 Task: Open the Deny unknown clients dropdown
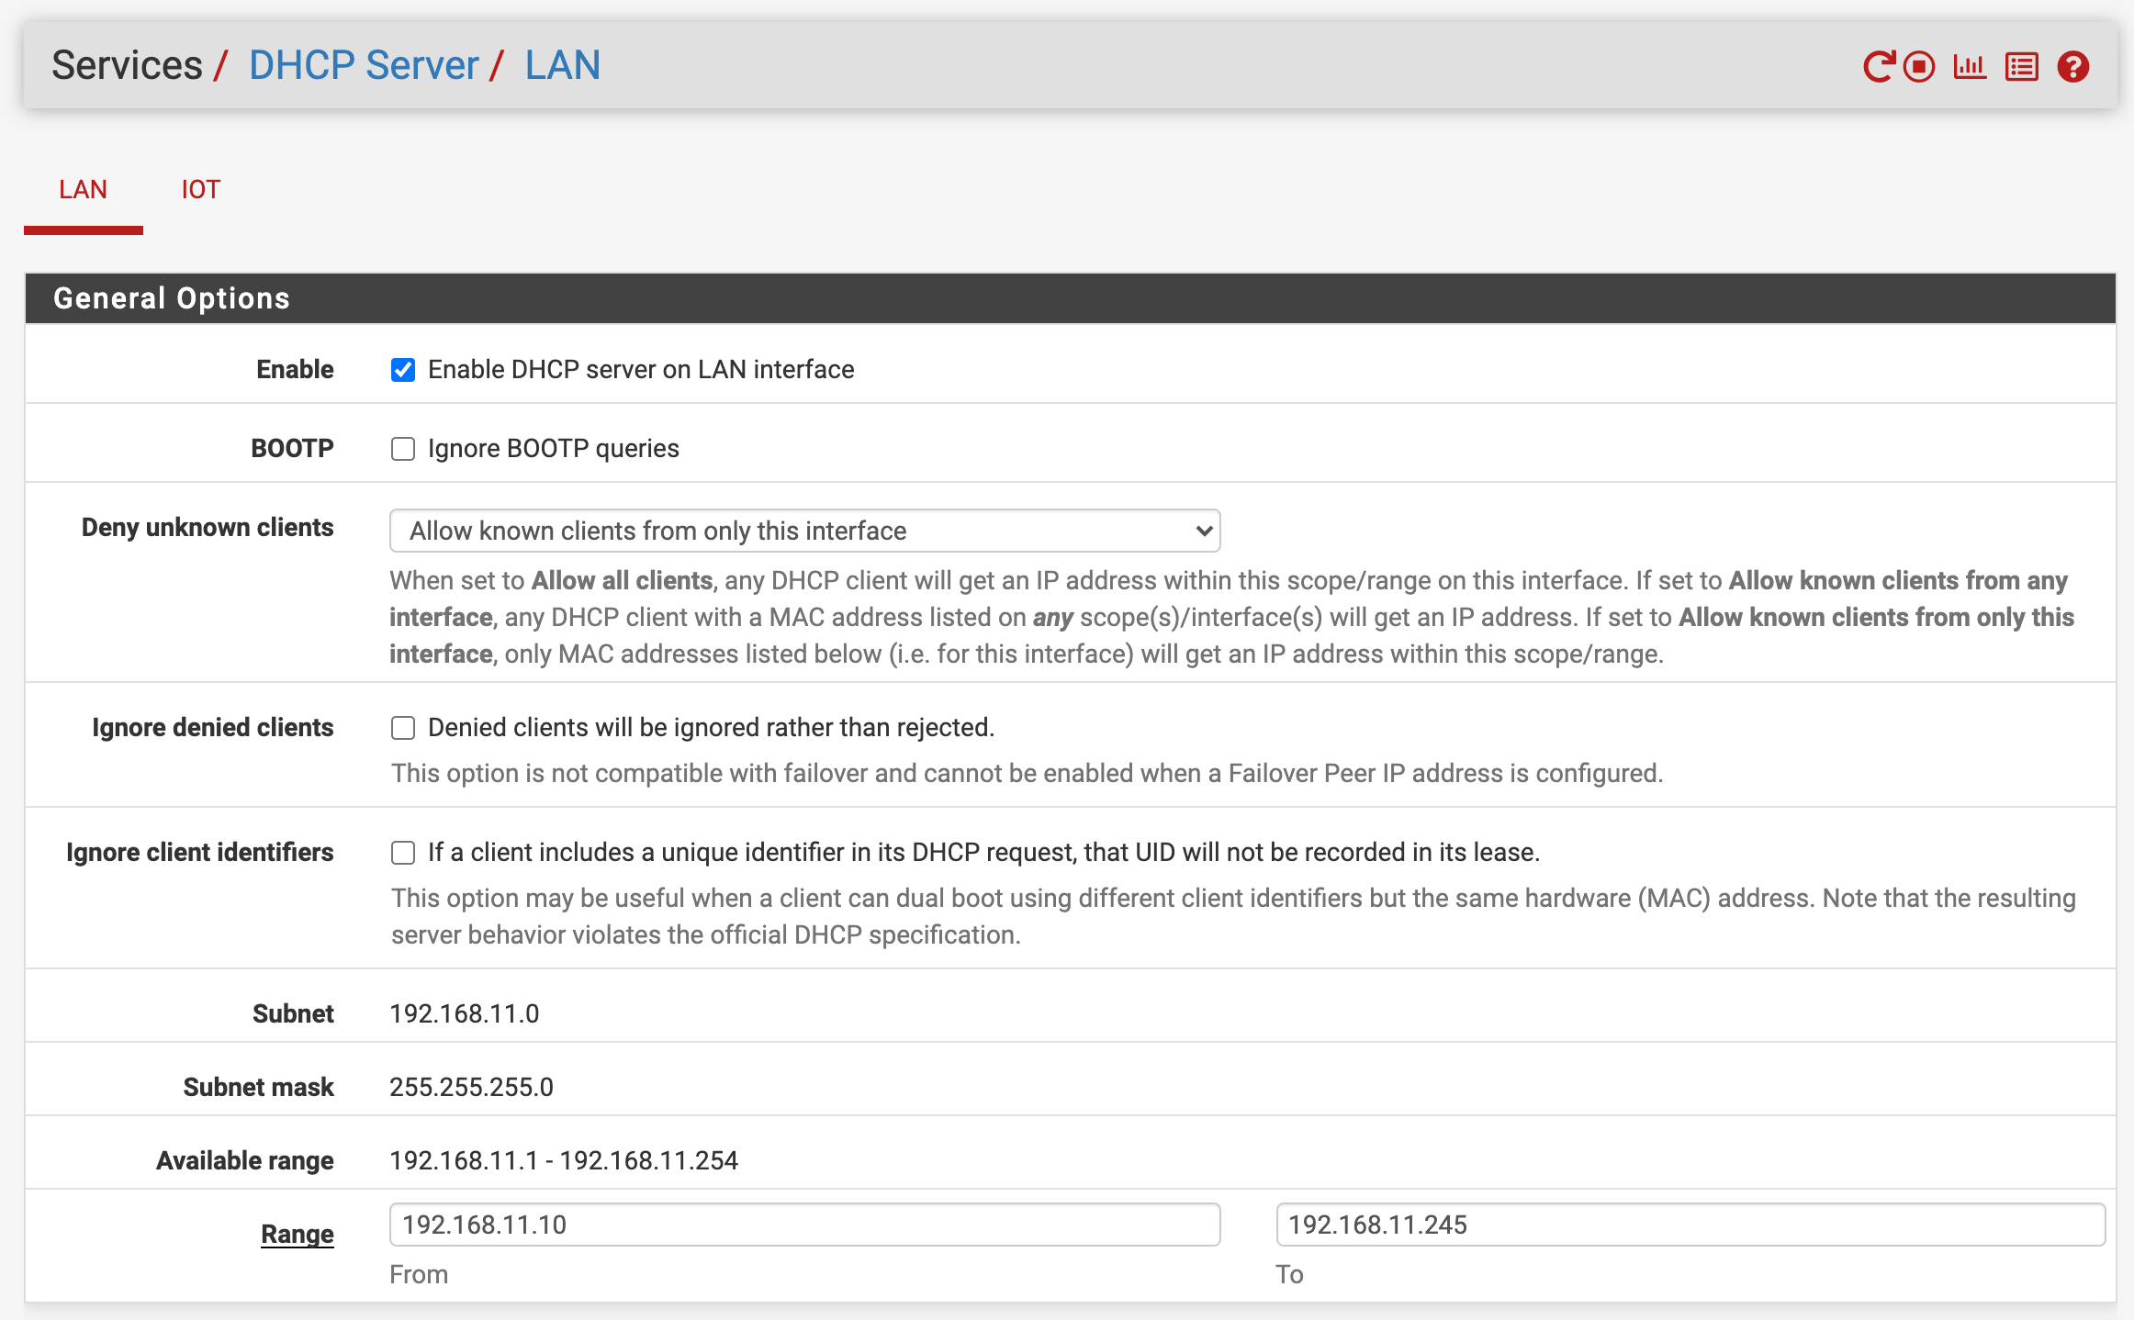click(804, 531)
